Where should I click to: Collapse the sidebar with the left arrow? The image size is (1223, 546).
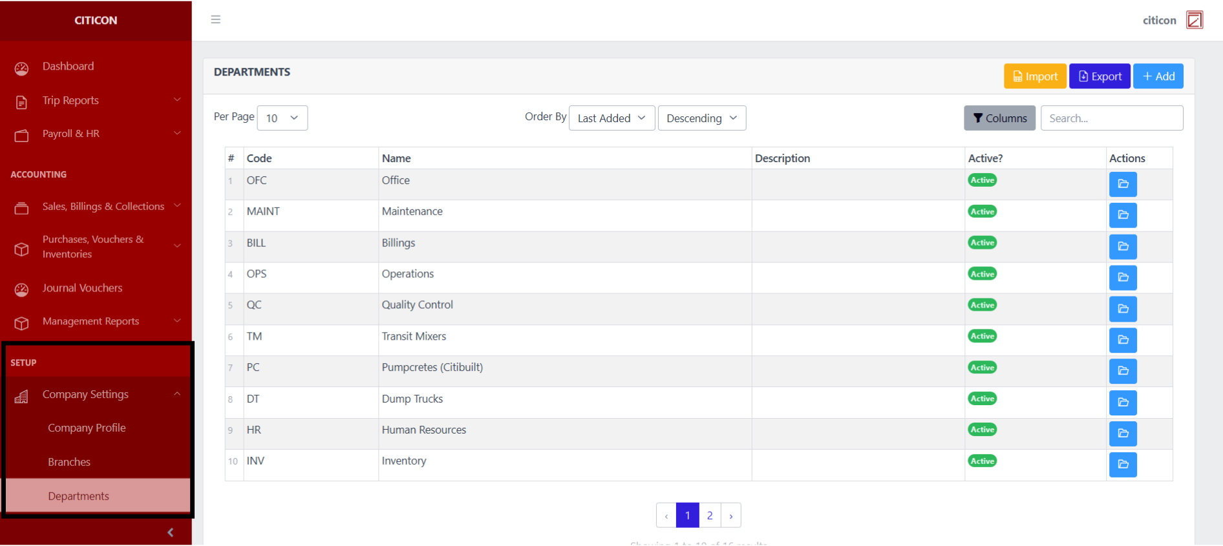point(171,532)
